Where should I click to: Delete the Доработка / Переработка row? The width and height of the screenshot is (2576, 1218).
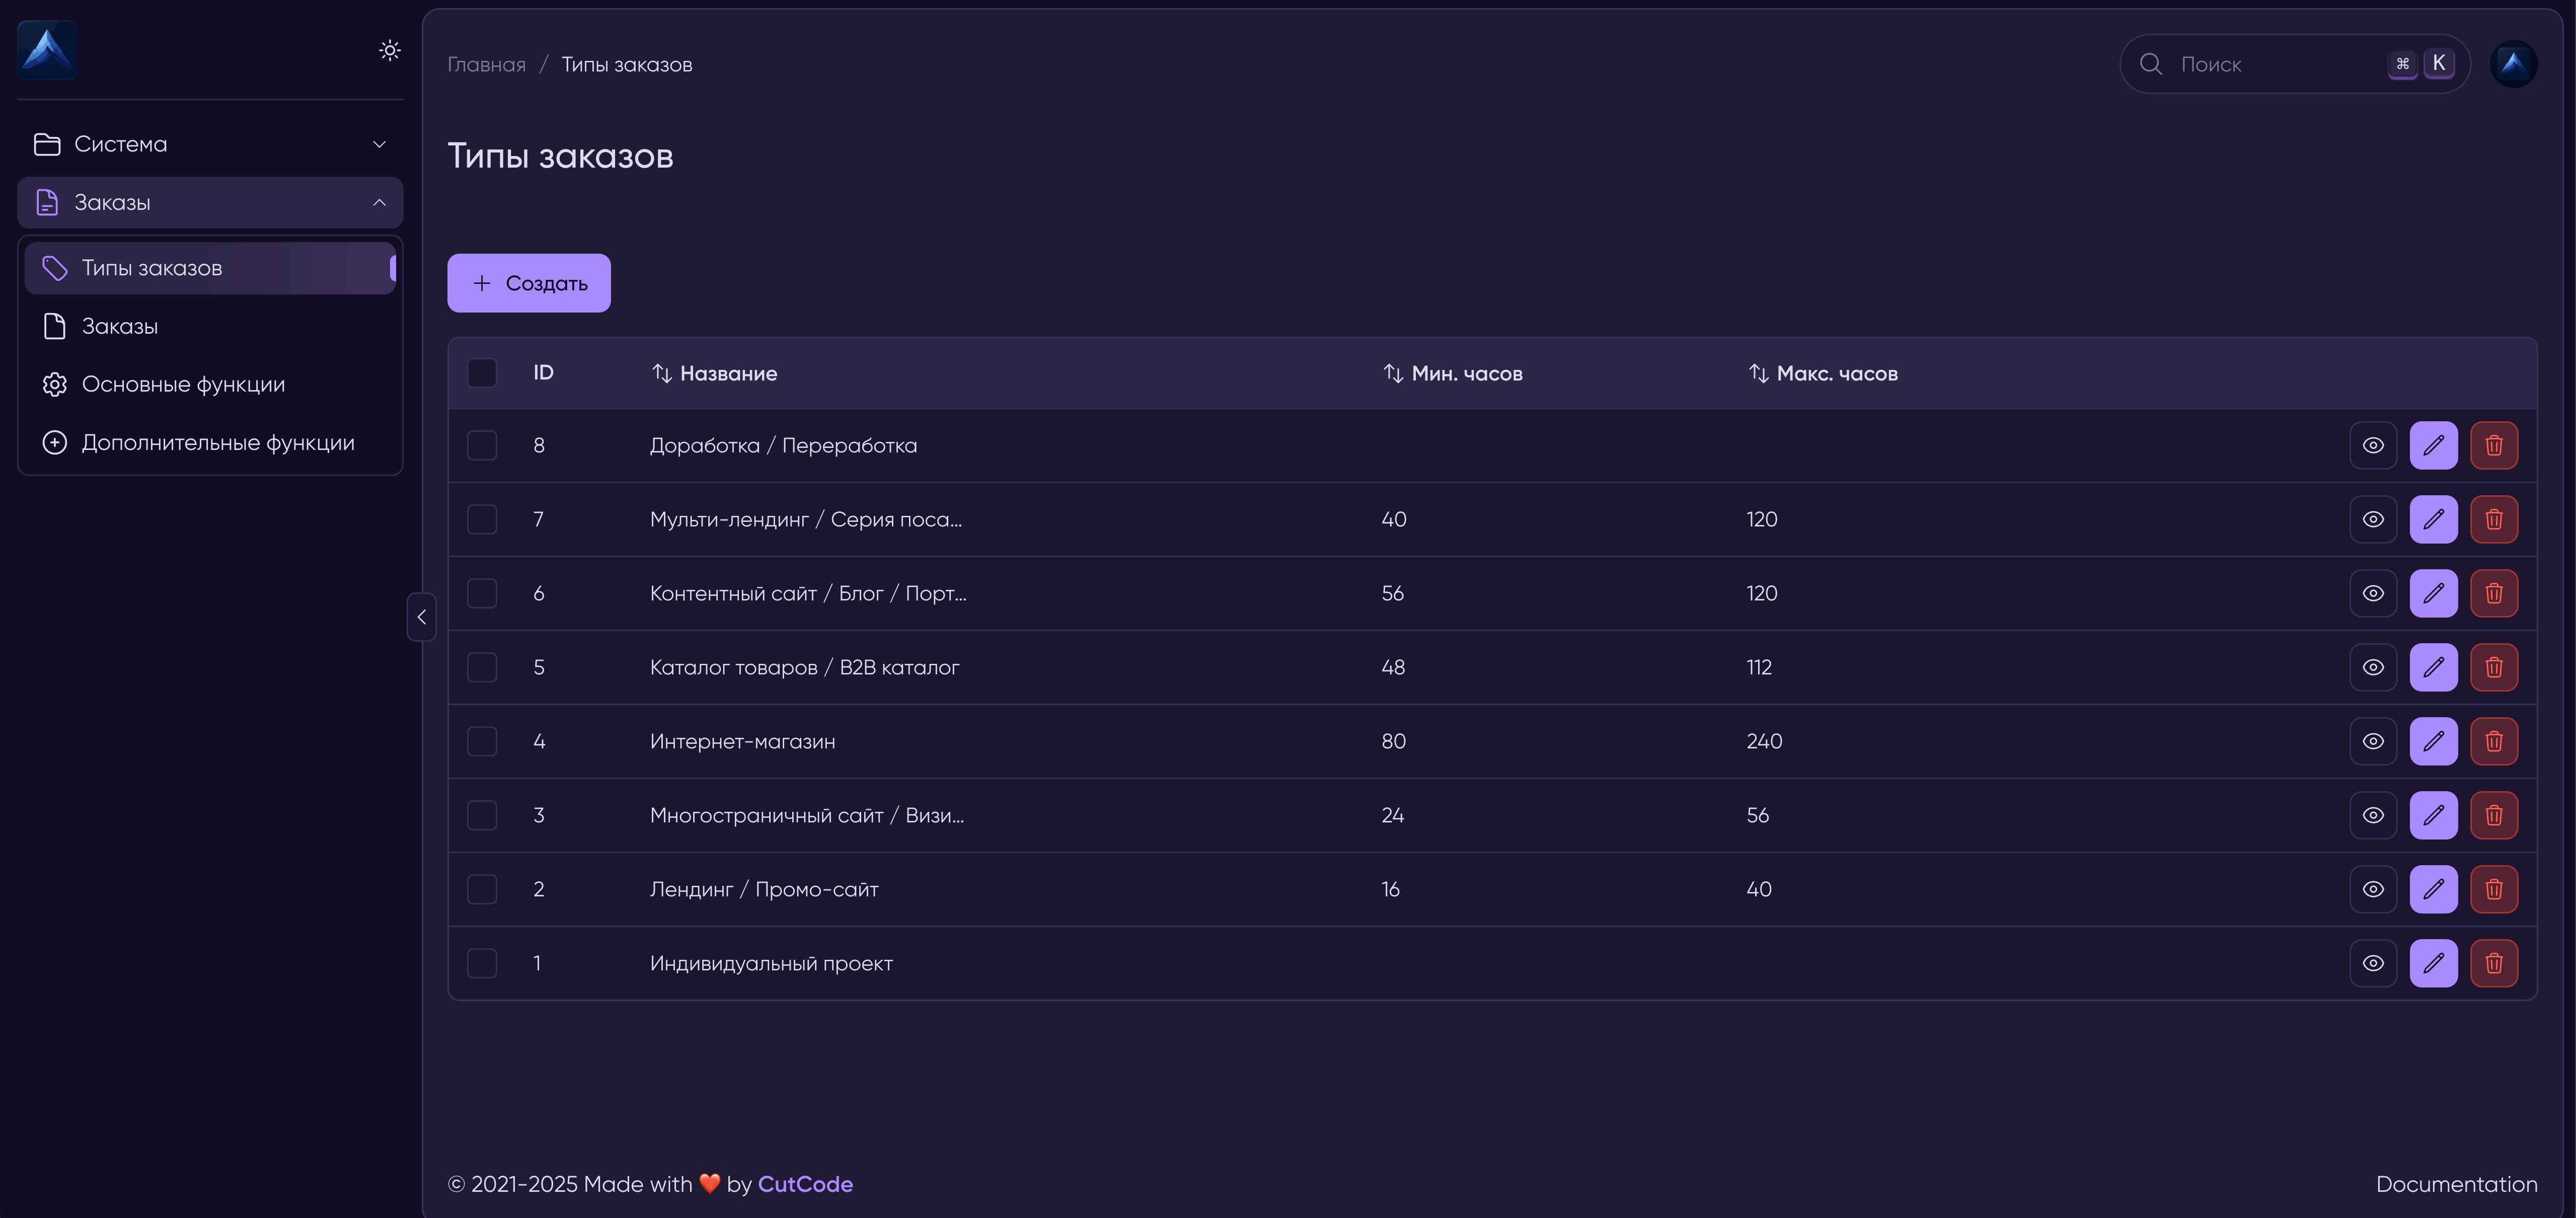click(2494, 445)
